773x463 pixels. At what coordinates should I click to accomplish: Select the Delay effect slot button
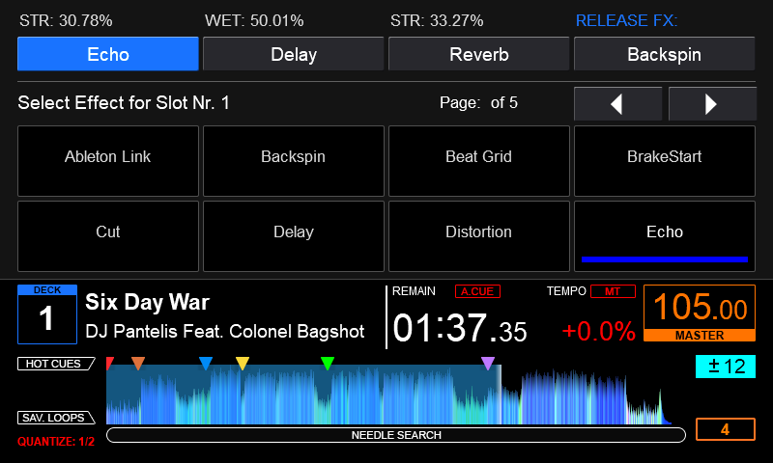(x=294, y=54)
